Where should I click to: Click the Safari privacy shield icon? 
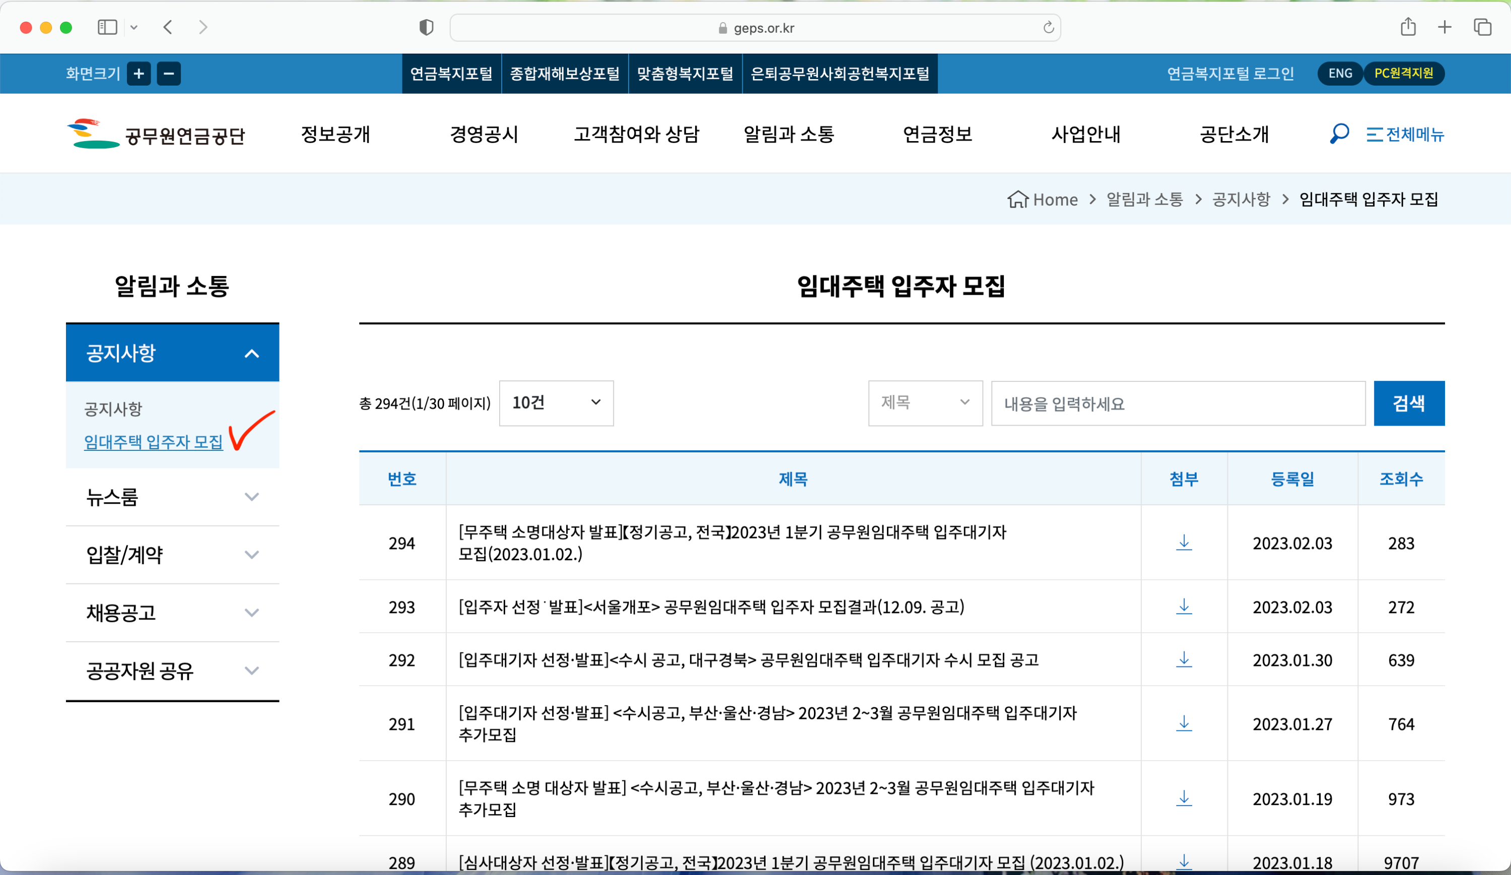426,28
